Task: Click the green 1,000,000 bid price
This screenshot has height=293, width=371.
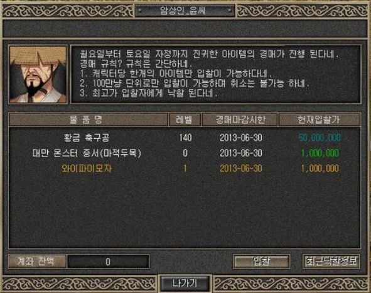Action: [320, 153]
